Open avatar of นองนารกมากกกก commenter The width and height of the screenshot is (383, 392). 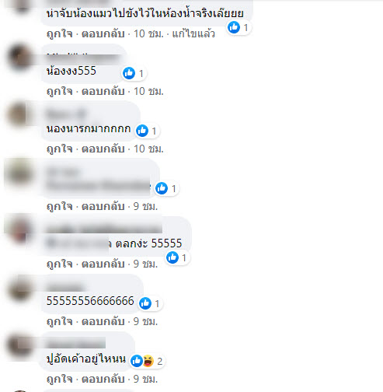point(20,115)
